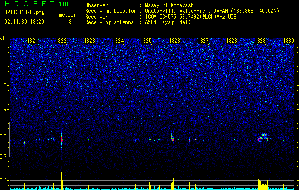Click the 'Receiver' field label
The width and height of the screenshot is (299, 190).
pos(96,17)
